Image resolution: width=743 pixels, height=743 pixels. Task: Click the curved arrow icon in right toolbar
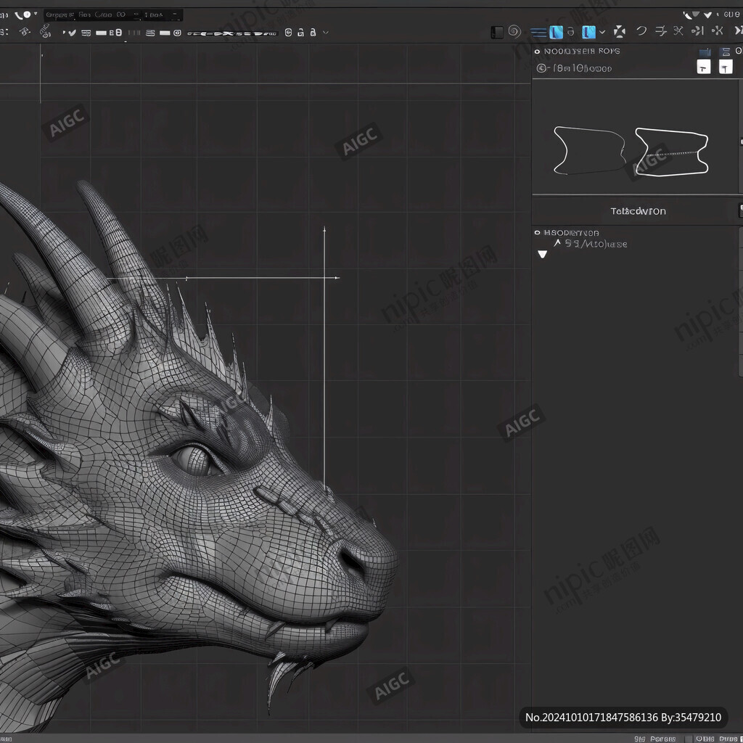pos(641,31)
